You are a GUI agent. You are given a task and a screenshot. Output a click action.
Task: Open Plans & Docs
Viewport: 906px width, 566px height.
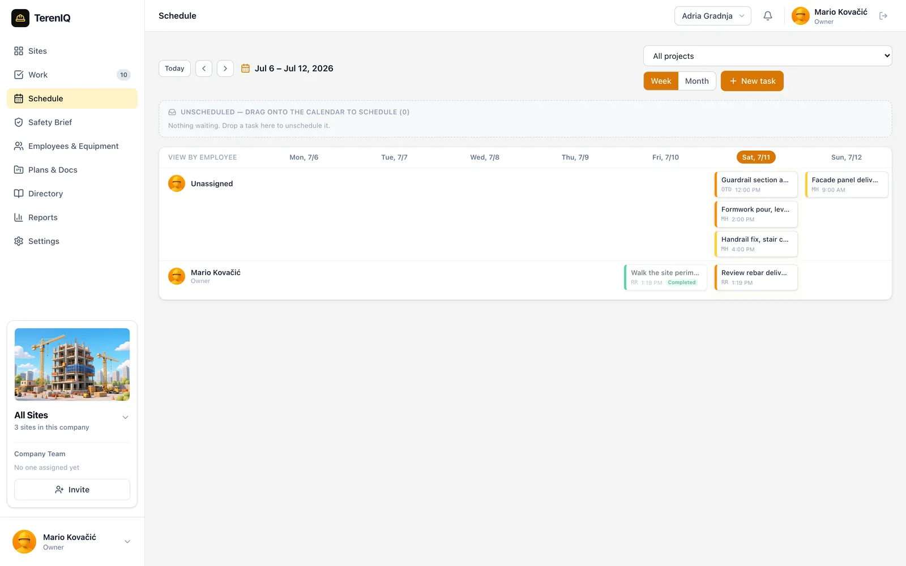coord(72,170)
